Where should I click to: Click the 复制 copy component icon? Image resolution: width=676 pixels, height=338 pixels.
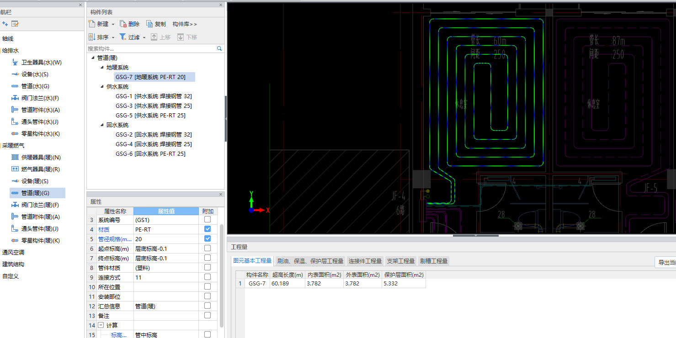pyautogui.click(x=149, y=24)
